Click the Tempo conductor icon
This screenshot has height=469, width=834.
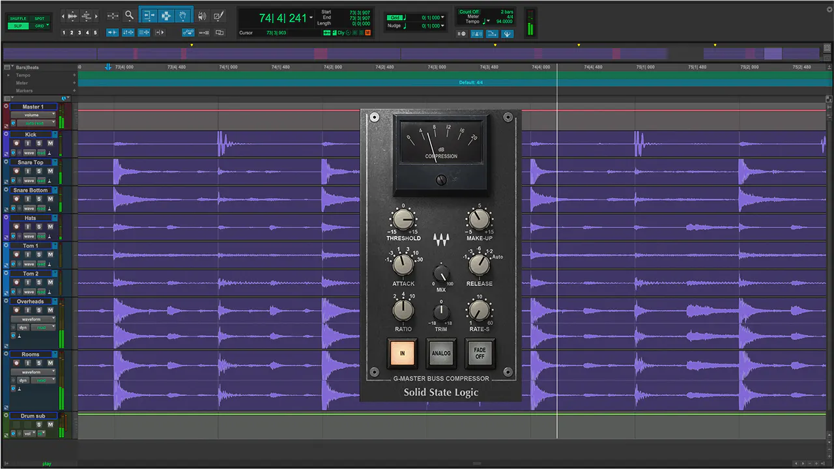(x=507, y=34)
